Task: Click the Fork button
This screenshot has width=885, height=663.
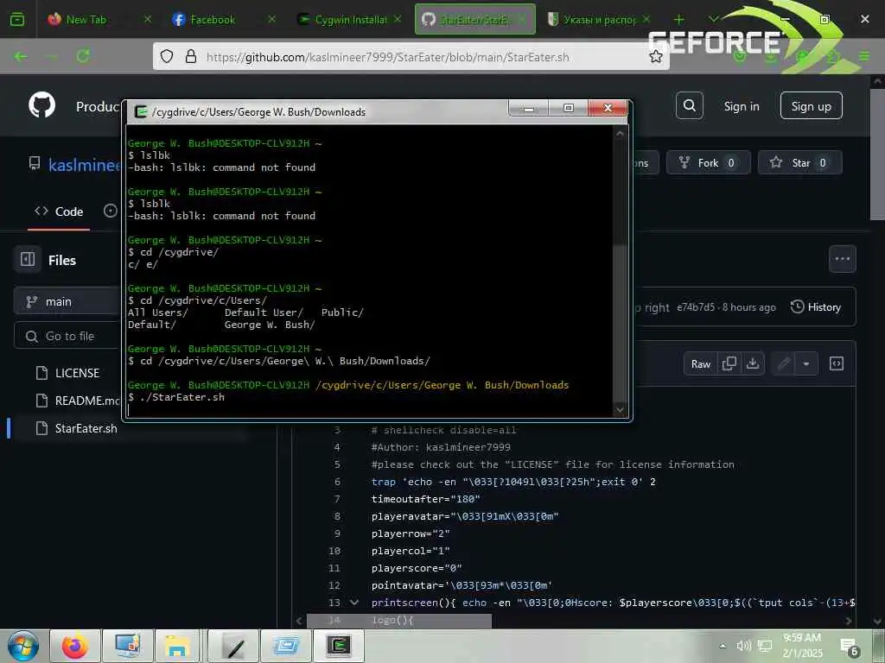Action: pyautogui.click(x=709, y=162)
